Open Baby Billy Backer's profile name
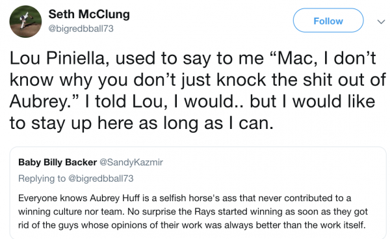Viewport: 390px width, 239px height. [57, 162]
